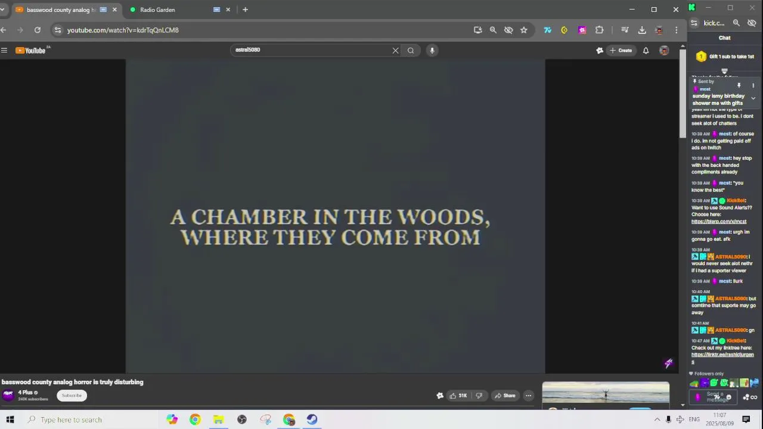Click the YouTube Create button

click(x=621, y=51)
